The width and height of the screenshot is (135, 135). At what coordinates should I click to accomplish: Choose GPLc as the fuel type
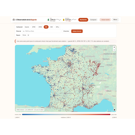point(58,27)
